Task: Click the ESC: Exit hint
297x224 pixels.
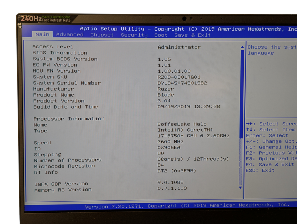Action: [x=260, y=170]
